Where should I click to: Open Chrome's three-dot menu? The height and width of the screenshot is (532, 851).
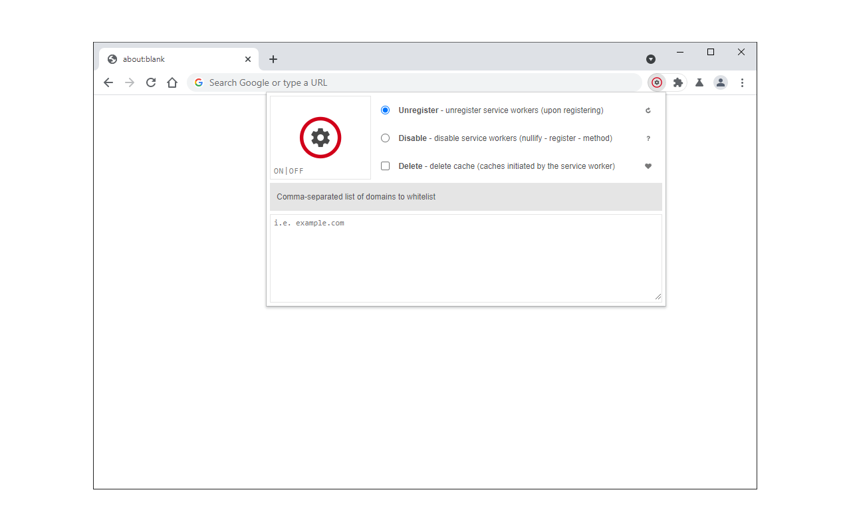tap(742, 82)
